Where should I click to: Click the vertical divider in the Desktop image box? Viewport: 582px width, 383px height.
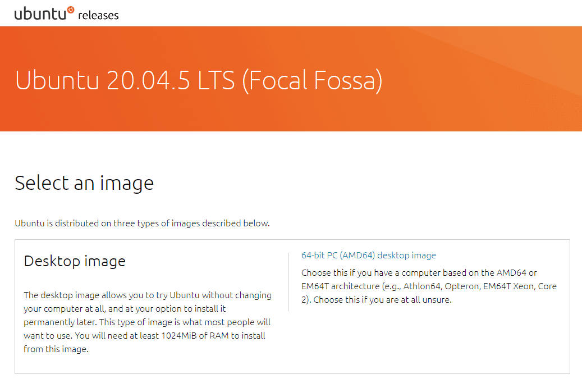click(288, 282)
